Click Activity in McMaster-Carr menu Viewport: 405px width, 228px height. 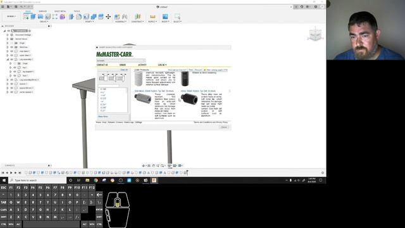click(142, 65)
